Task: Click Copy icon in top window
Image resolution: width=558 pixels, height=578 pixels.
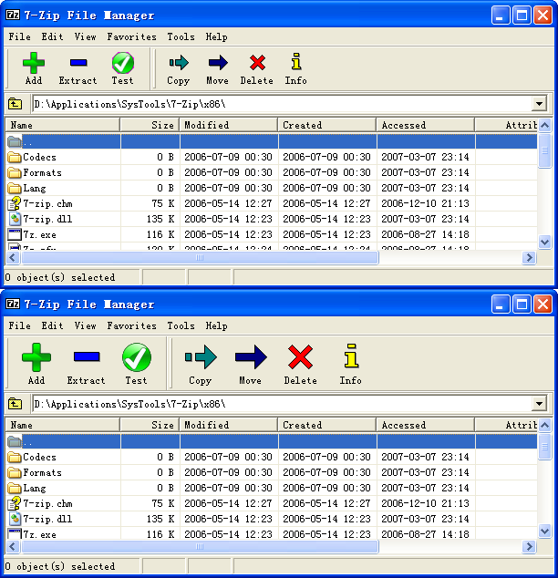Action: (x=179, y=63)
